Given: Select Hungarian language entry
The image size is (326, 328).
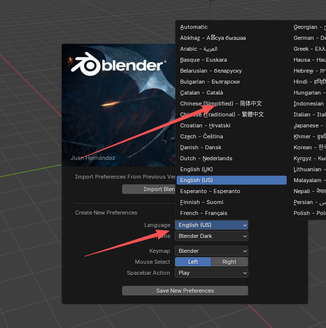Looking at the screenshot, I should point(309,93).
